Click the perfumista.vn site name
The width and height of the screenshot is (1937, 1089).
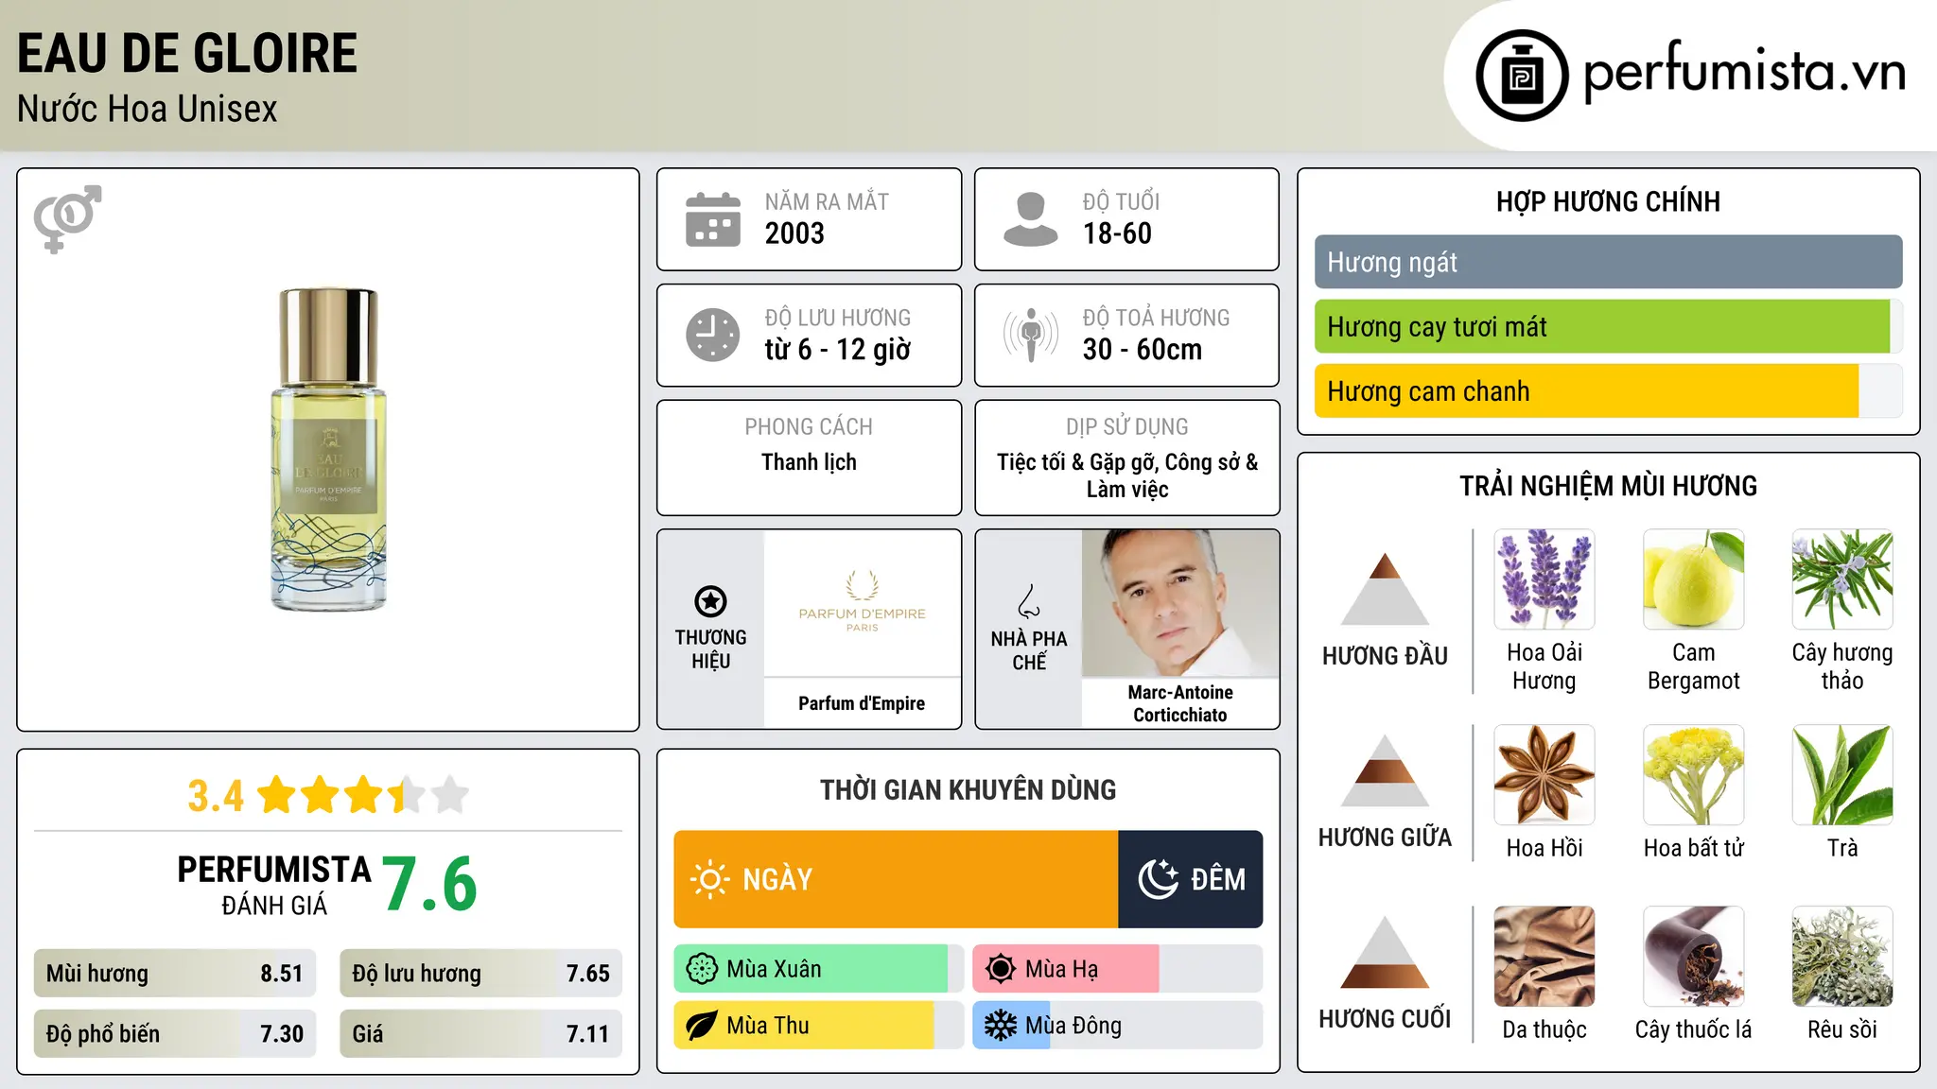[1744, 72]
